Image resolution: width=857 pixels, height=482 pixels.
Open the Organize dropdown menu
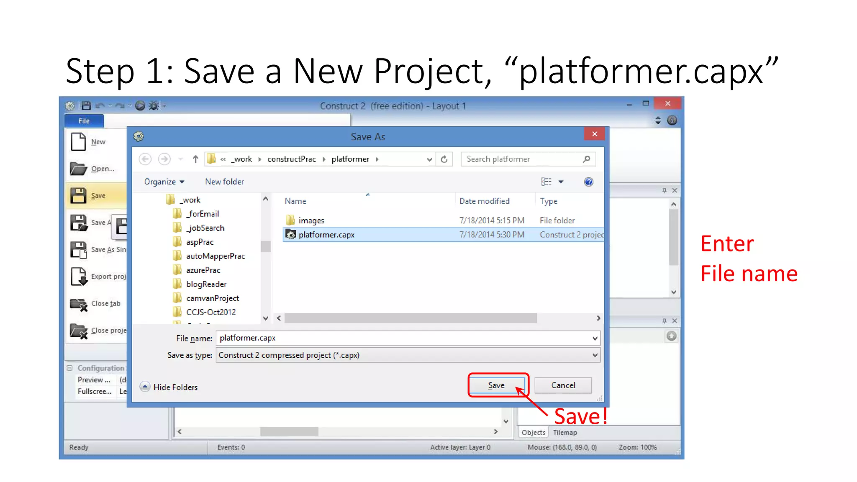164,182
